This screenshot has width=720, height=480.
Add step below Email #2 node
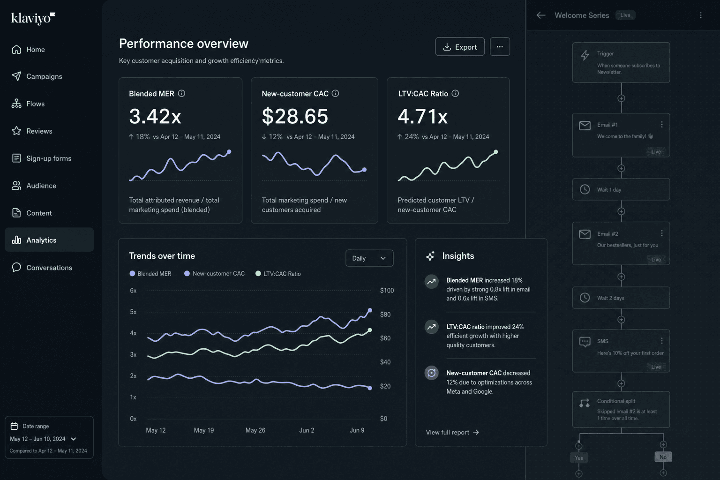[621, 277]
